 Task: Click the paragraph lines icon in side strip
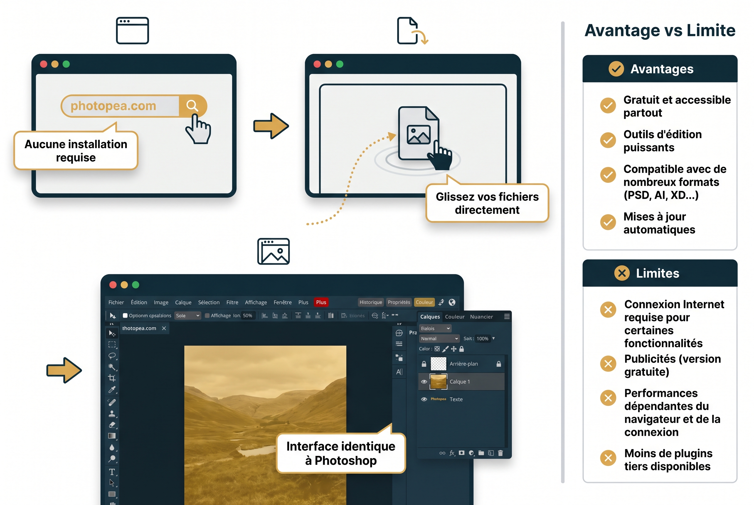point(399,344)
